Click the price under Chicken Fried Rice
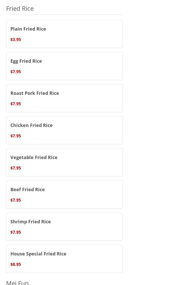 [16, 136]
